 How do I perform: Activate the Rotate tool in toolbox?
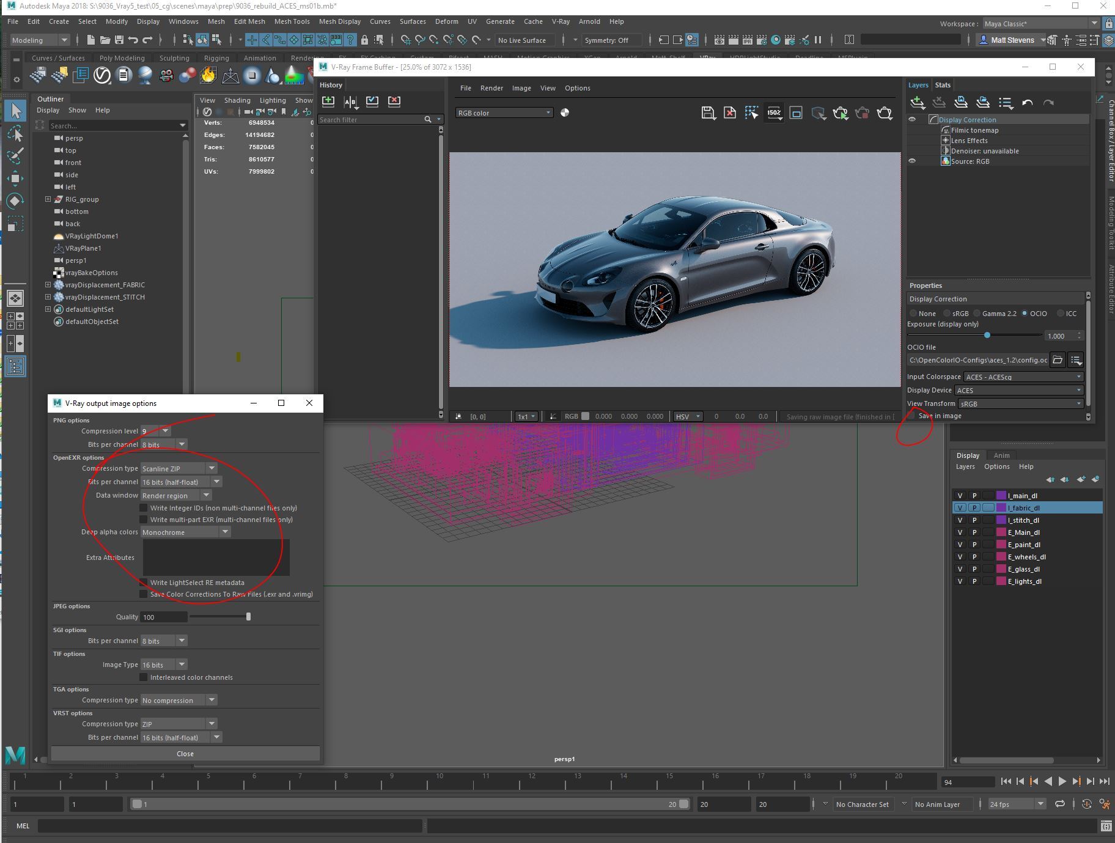coord(15,201)
